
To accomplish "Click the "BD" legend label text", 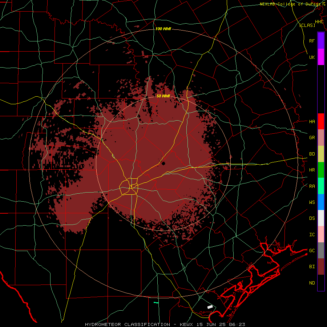I will click(x=312, y=154).
